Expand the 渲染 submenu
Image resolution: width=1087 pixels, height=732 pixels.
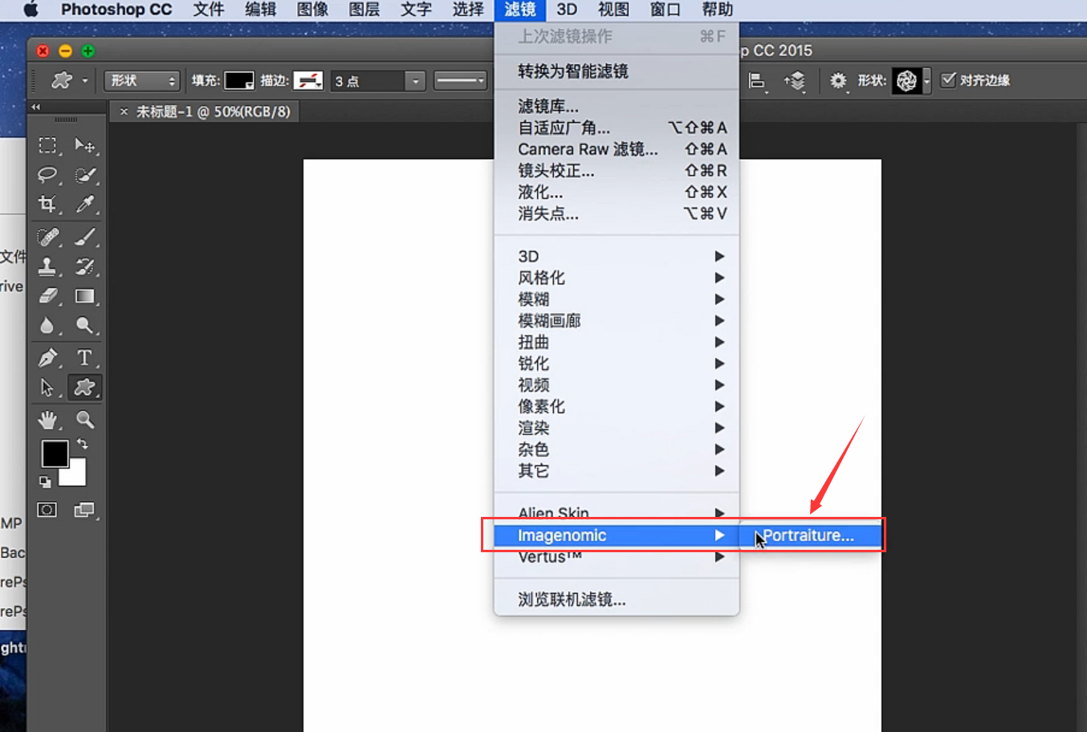pyautogui.click(x=617, y=428)
